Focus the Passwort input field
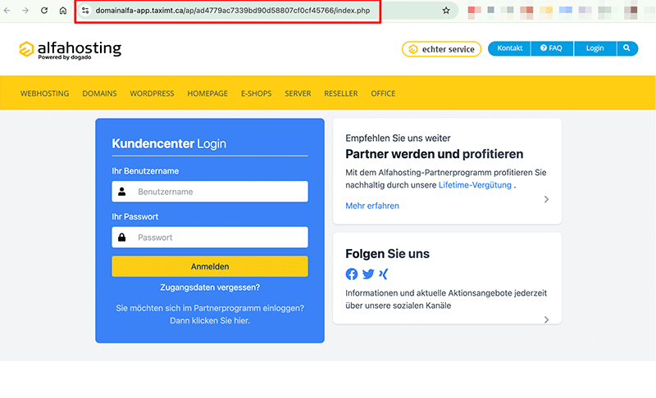 point(210,237)
